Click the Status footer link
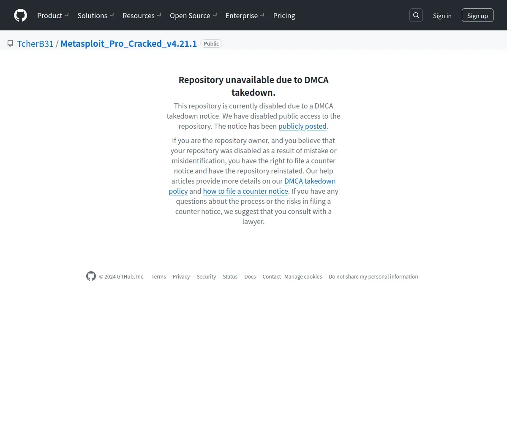507x422 pixels. pyautogui.click(x=230, y=277)
